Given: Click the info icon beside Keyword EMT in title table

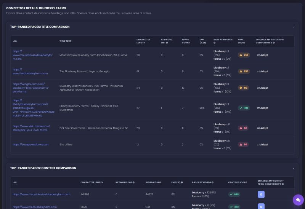Looking at the screenshot, I should click(167, 43).
